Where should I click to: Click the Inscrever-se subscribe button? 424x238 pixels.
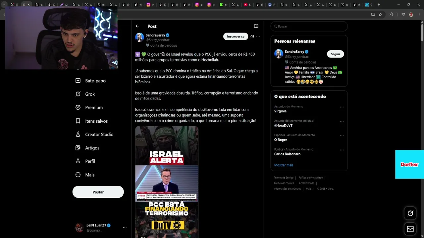tap(236, 36)
